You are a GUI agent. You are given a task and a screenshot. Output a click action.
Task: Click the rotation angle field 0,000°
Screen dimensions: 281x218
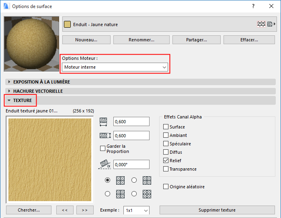[x=131, y=164]
